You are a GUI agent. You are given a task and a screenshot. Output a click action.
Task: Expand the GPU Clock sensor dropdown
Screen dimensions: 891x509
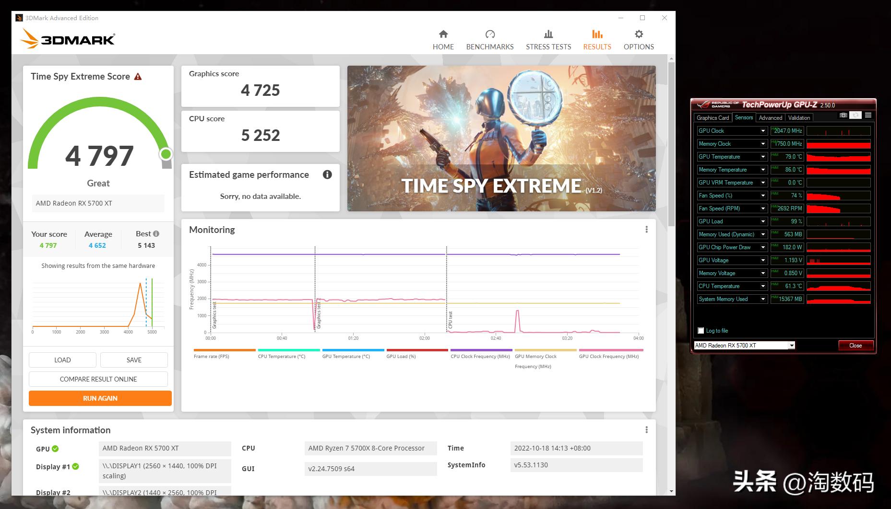pos(762,131)
